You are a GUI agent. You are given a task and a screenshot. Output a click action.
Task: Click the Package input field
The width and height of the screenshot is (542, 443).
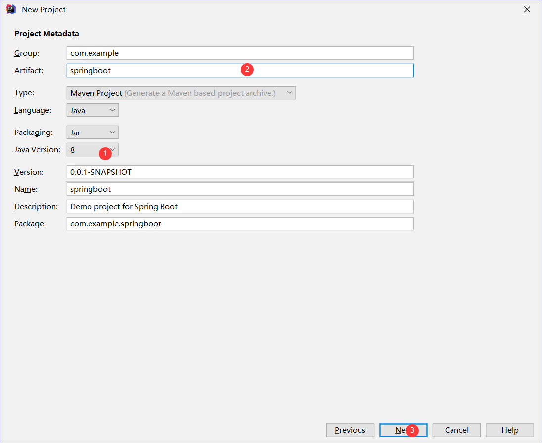pyautogui.click(x=240, y=223)
